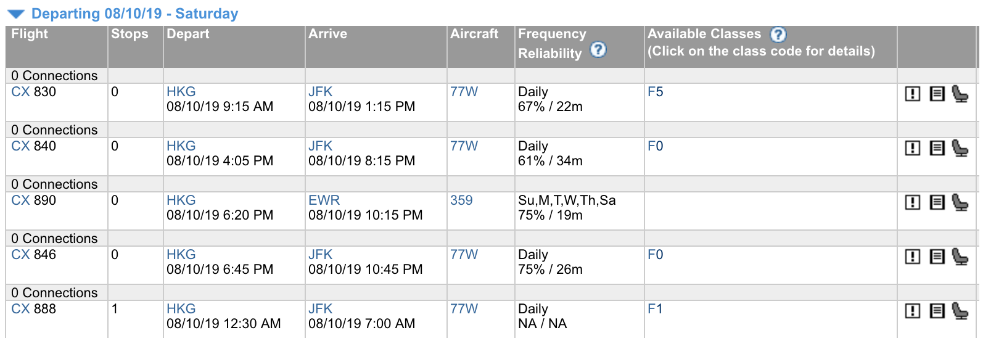The image size is (983, 338).
Task: Click the 359 aircraft type link
Action: (461, 200)
